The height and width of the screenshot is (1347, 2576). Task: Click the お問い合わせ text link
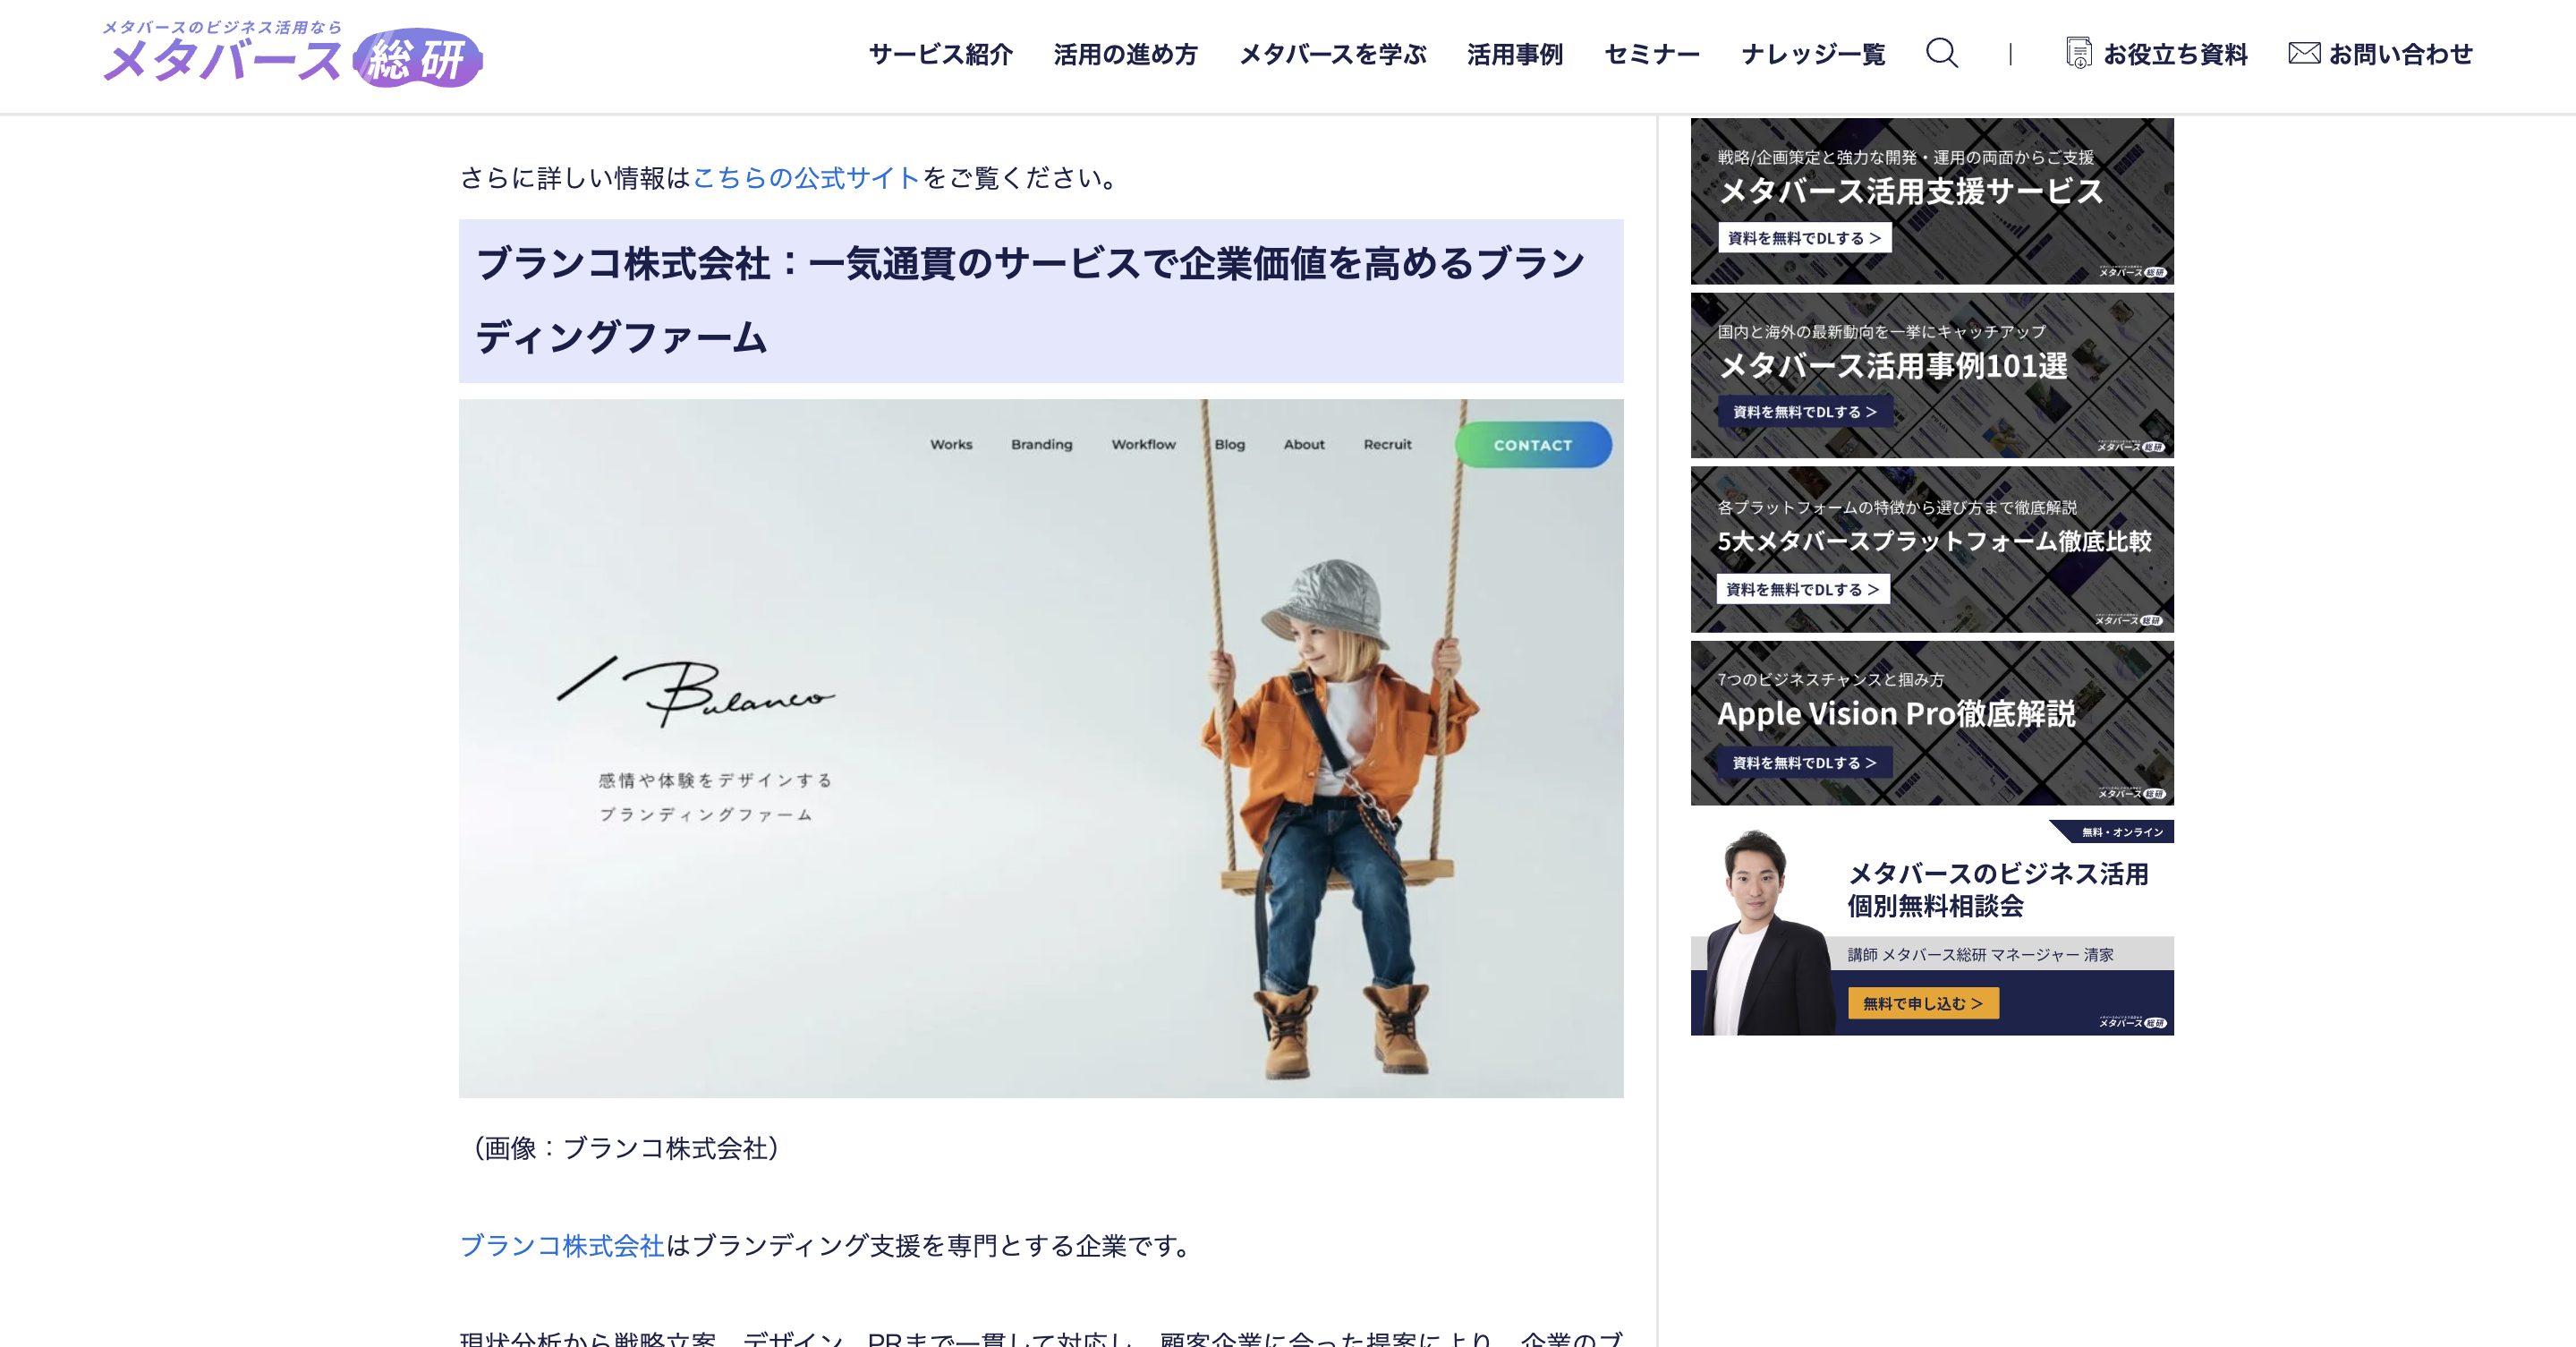pos(2400,54)
